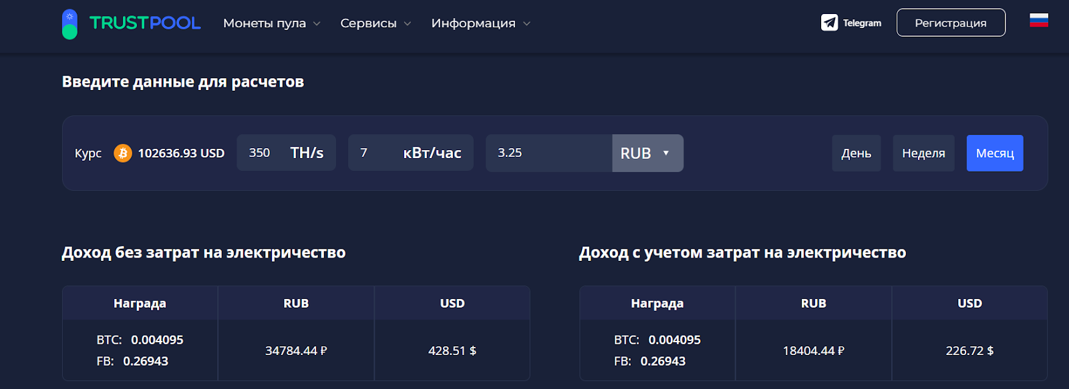The height and width of the screenshot is (389, 1069).
Task: Select the День period option
Action: coord(856,153)
